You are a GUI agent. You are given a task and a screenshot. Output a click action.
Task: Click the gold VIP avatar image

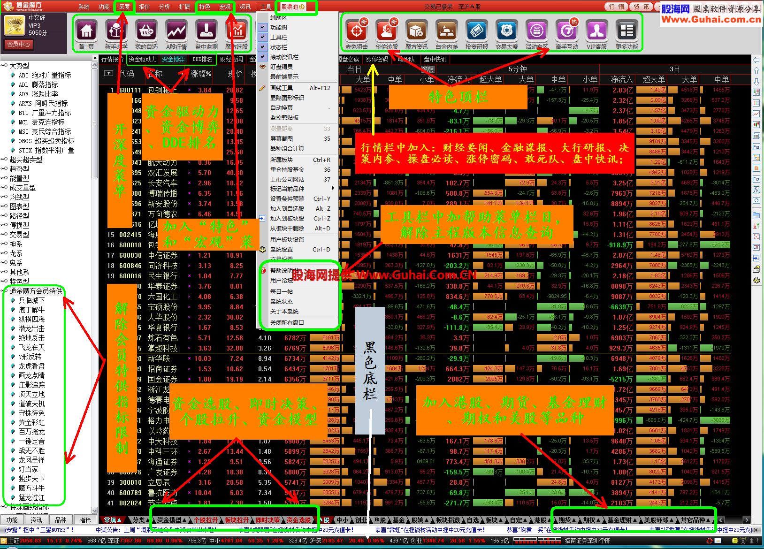pos(14,25)
